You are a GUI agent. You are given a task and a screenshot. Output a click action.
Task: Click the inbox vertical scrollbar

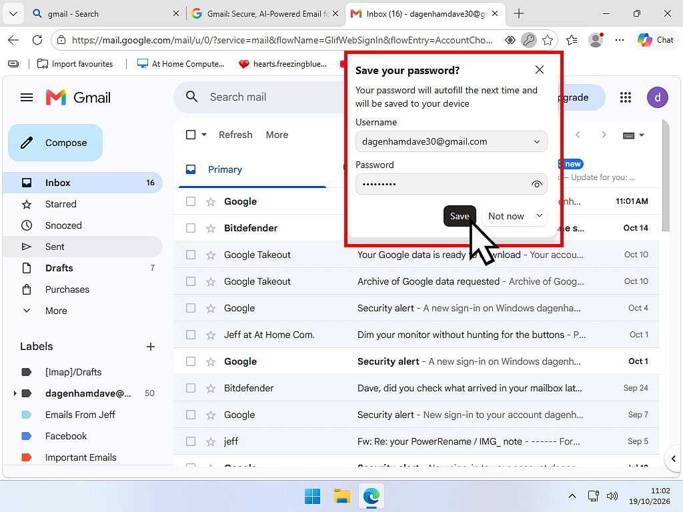click(666, 175)
